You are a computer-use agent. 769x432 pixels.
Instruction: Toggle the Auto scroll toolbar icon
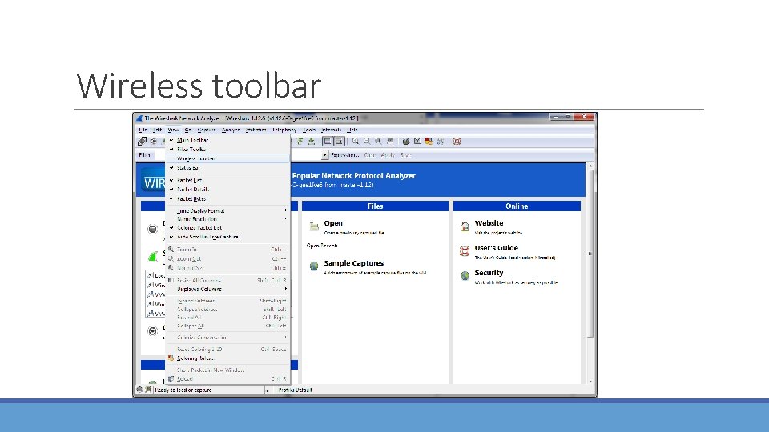[339, 141]
